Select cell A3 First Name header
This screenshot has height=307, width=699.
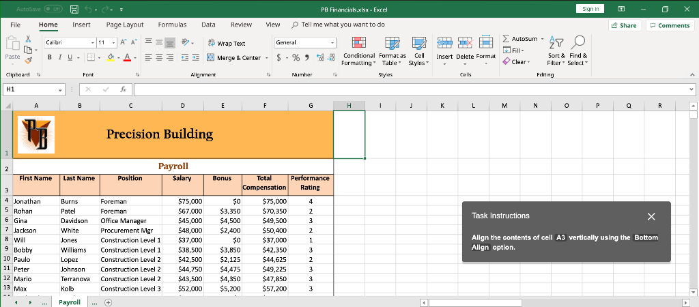(35, 184)
